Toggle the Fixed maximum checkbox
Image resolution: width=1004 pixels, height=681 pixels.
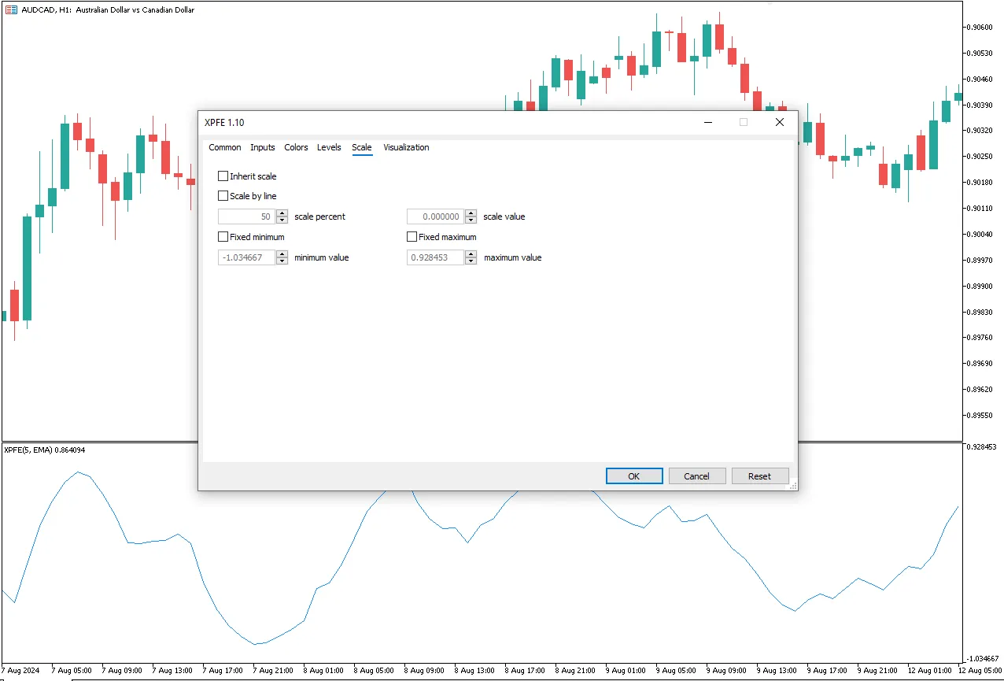tap(412, 237)
